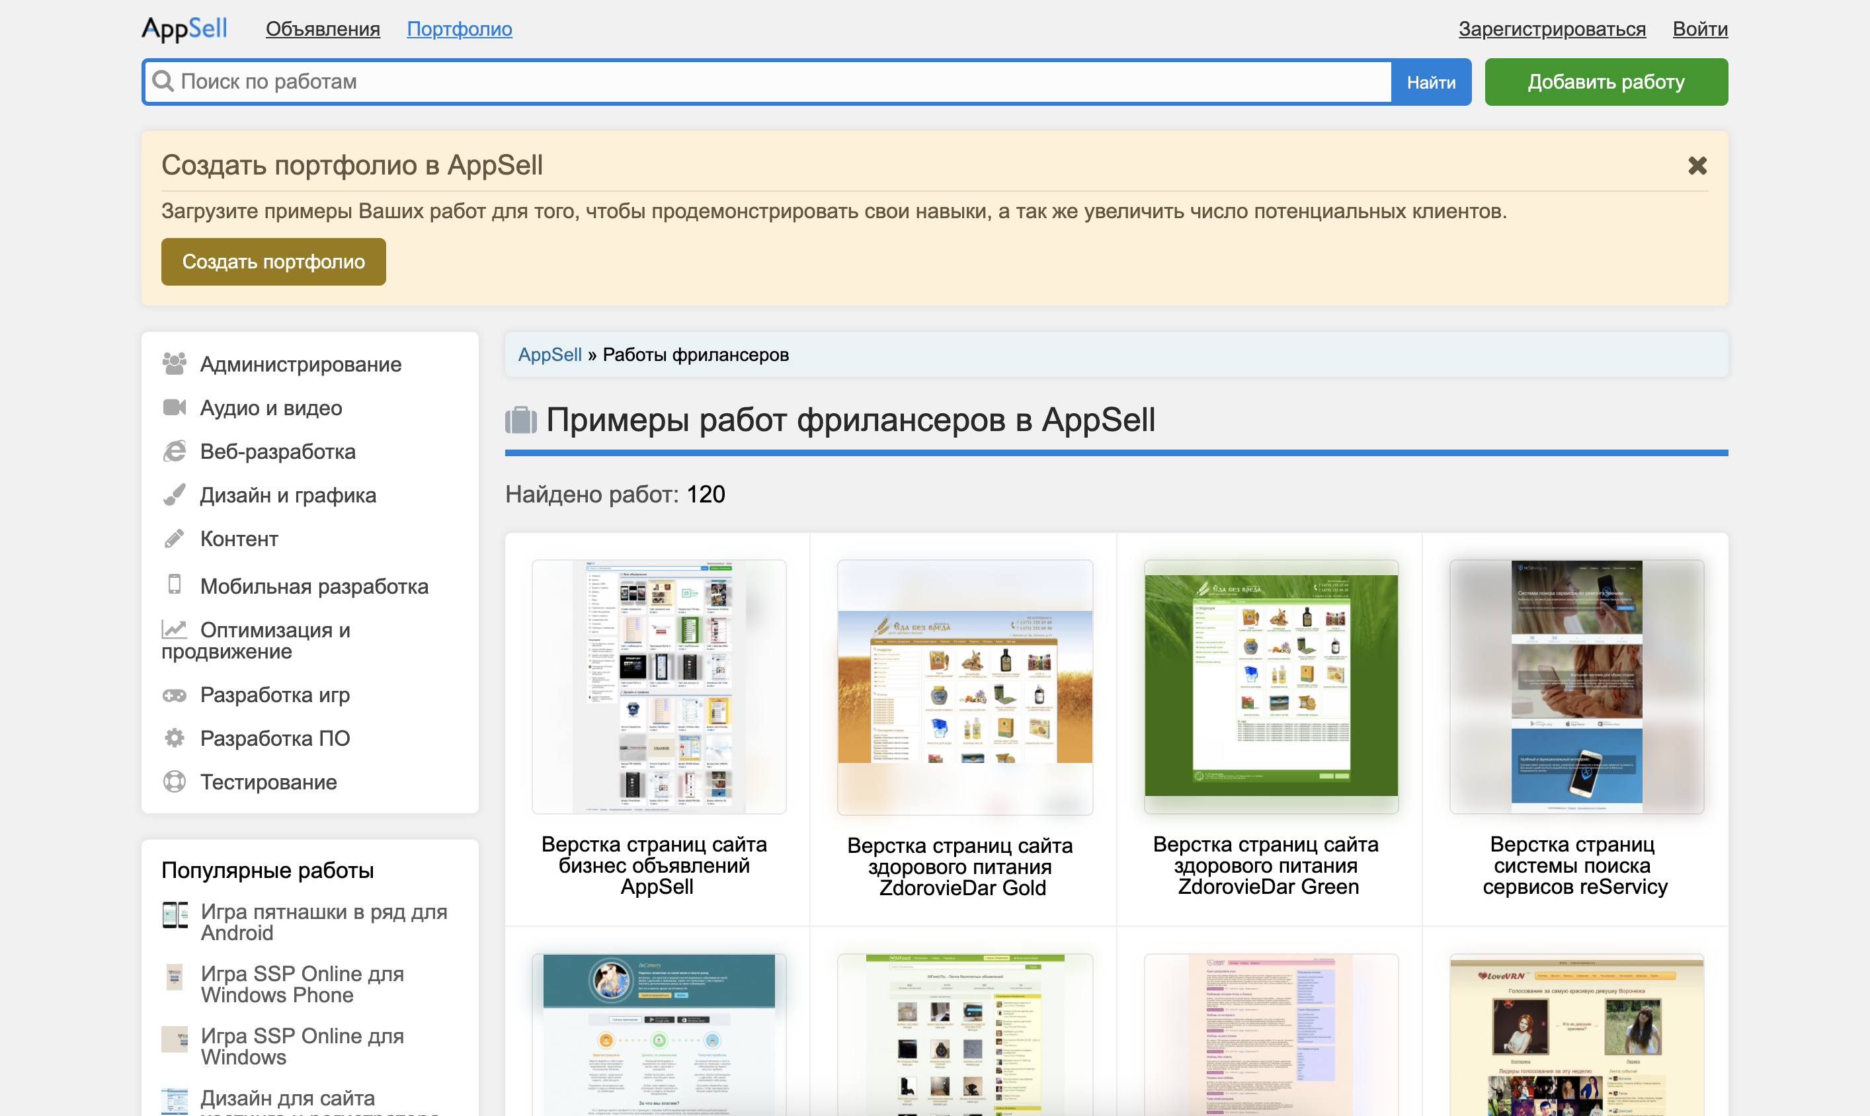
Task: Click the Веб-разработка browser icon
Action: pos(175,451)
